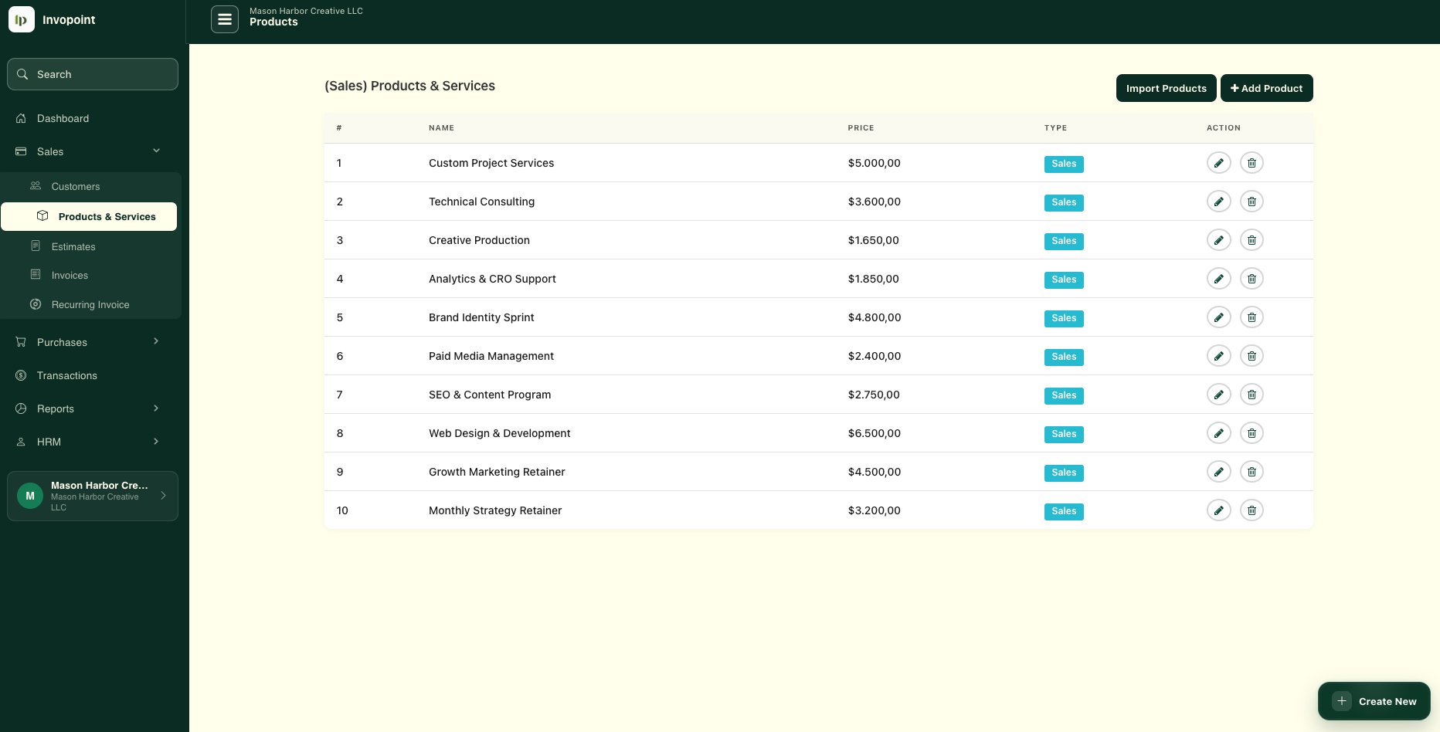Click the Invopoint logo icon
The image size is (1440, 732).
(21, 19)
